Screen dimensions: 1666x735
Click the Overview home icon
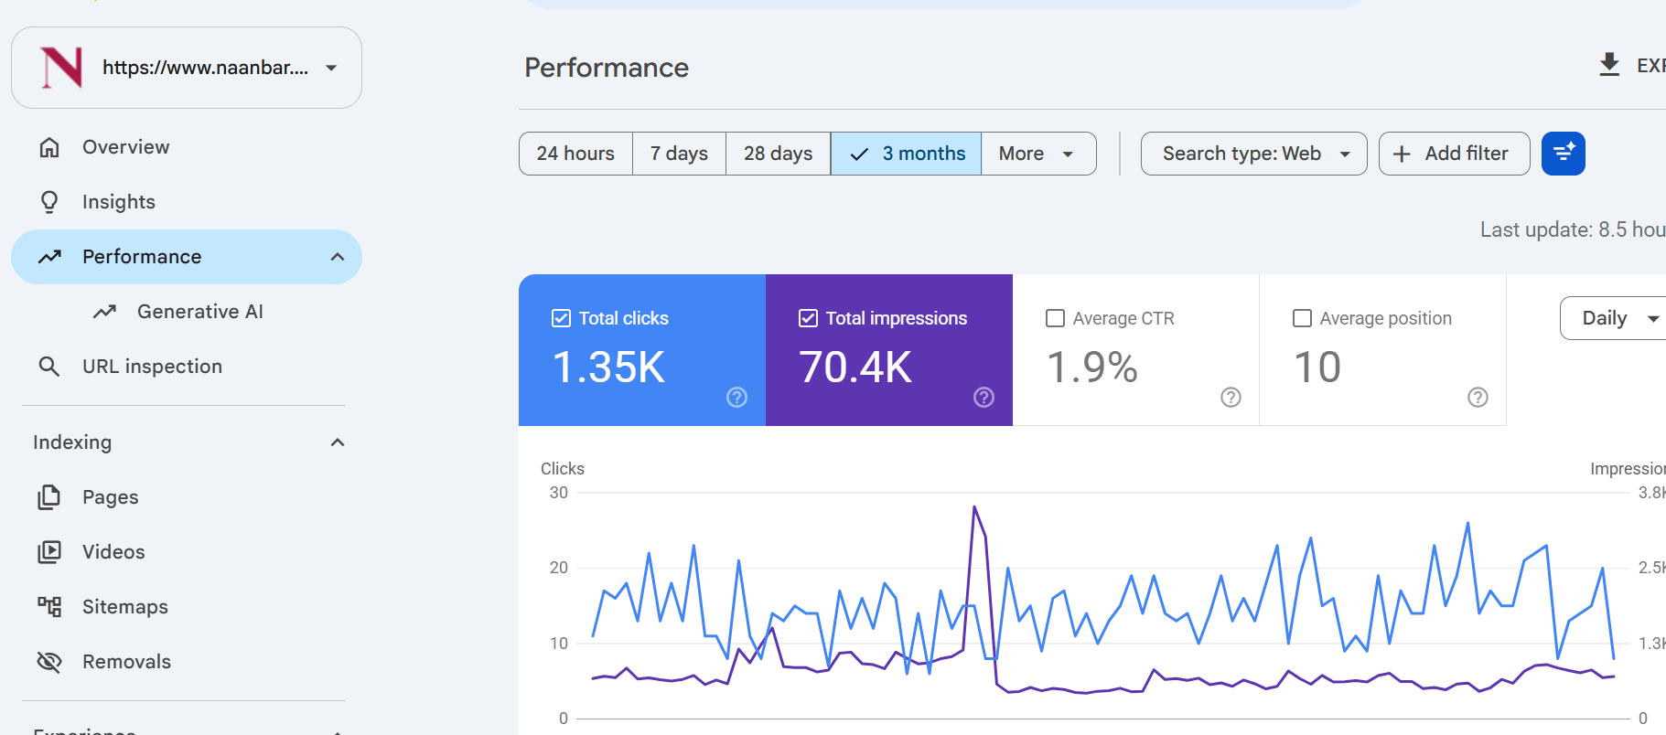(x=49, y=147)
